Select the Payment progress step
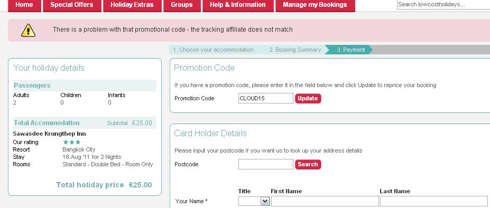The image size is (490, 208). coord(350,50)
